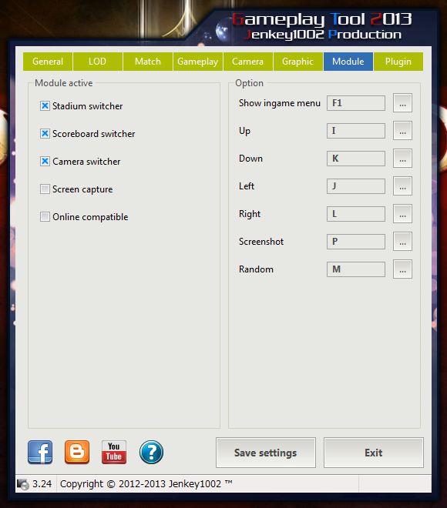Open the Facebook page icon
Screen dimensions: 447x508
pyautogui.click(x=40, y=453)
